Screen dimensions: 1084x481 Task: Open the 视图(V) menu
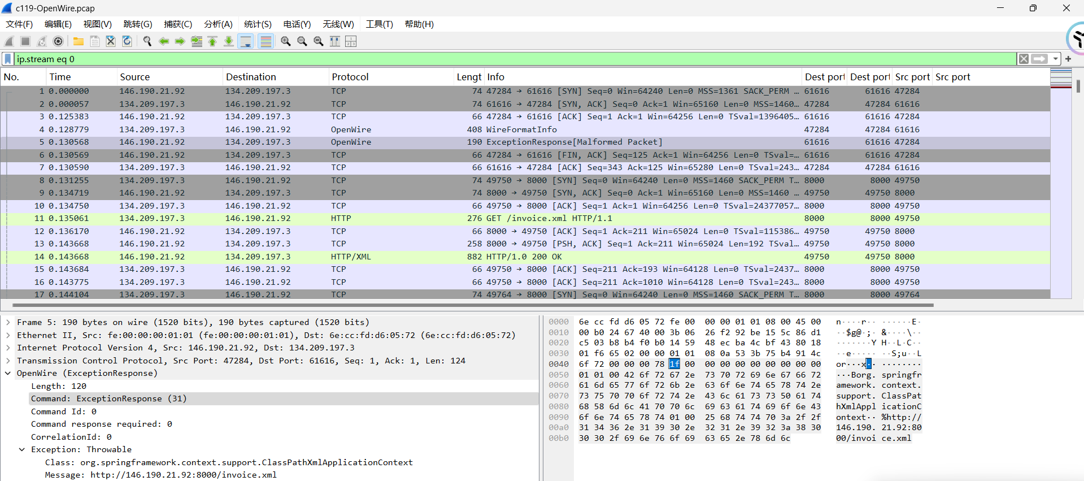[x=98, y=24]
